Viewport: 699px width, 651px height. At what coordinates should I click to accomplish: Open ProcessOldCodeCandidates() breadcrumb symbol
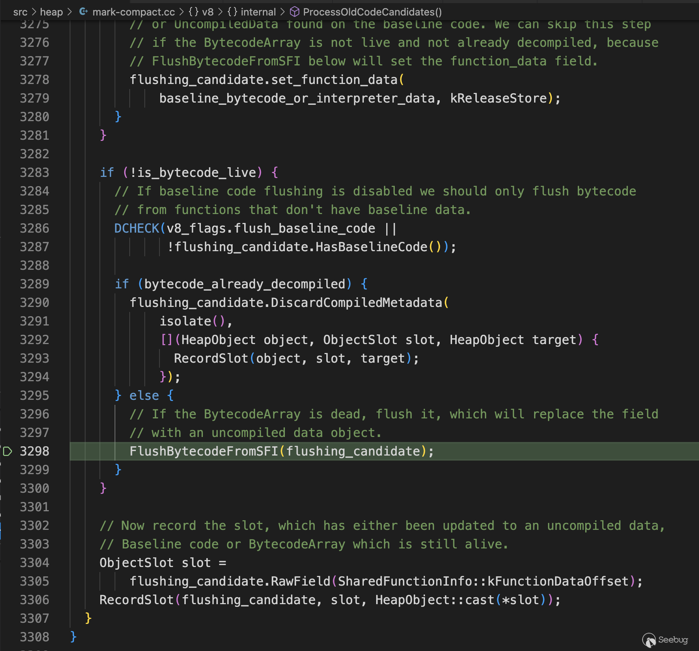point(372,12)
